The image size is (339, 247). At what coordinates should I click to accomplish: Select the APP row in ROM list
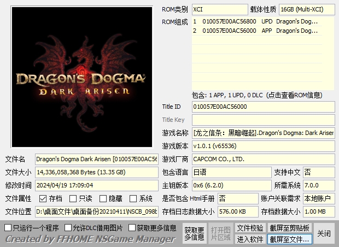(x=262, y=31)
